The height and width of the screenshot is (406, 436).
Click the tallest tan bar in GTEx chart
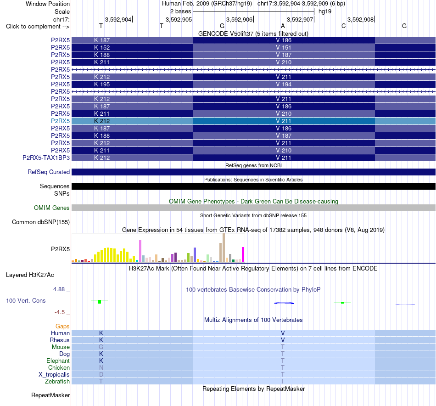pos(224,248)
